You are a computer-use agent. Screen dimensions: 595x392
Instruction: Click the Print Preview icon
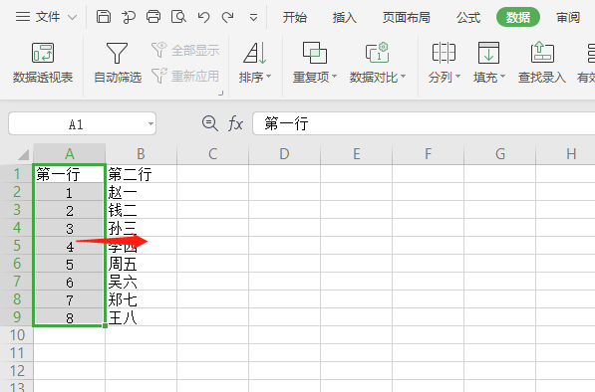(x=178, y=17)
